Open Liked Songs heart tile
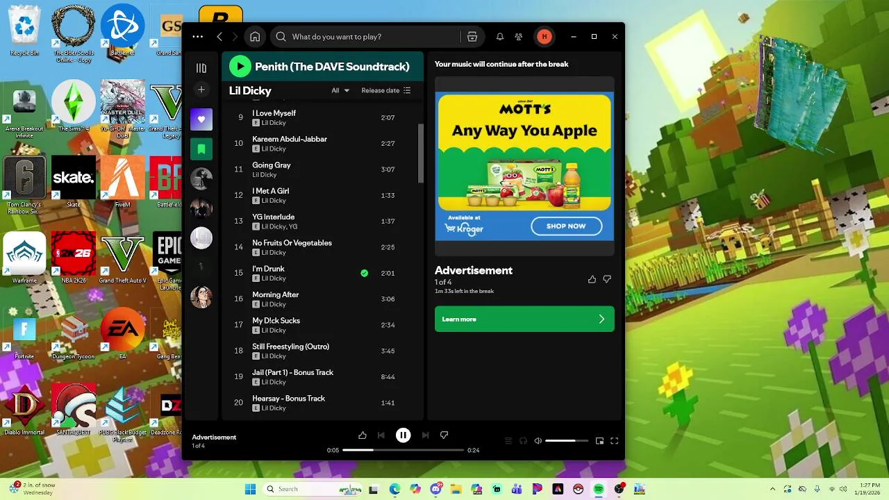The width and height of the screenshot is (889, 500). click(201, 119)
